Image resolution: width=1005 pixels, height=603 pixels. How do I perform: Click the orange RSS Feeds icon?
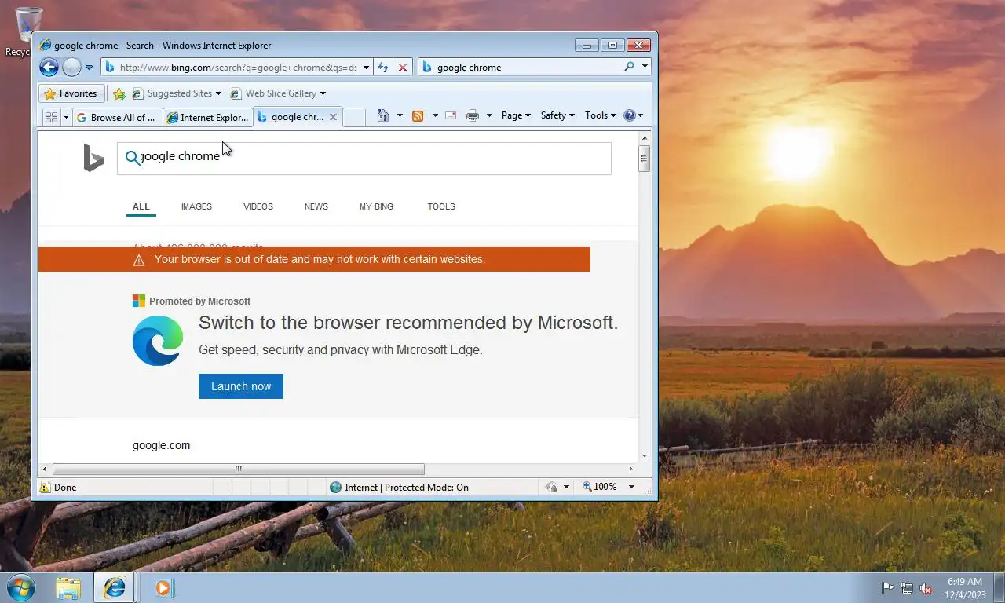pos(418,115)
